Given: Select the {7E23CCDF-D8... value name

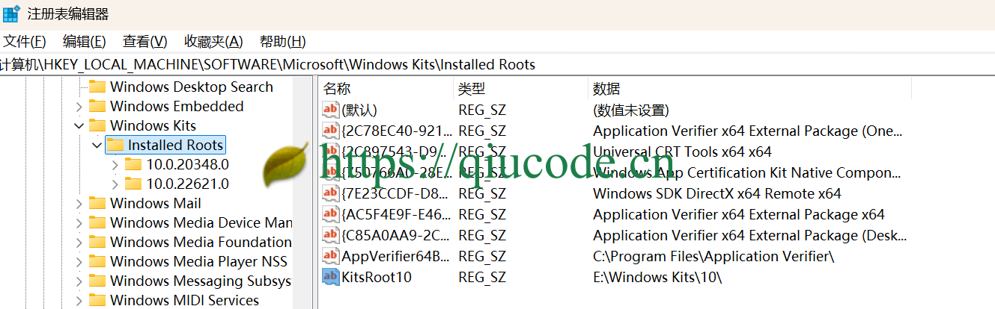Looking at the screenshot, I should (x=397, y=193).
